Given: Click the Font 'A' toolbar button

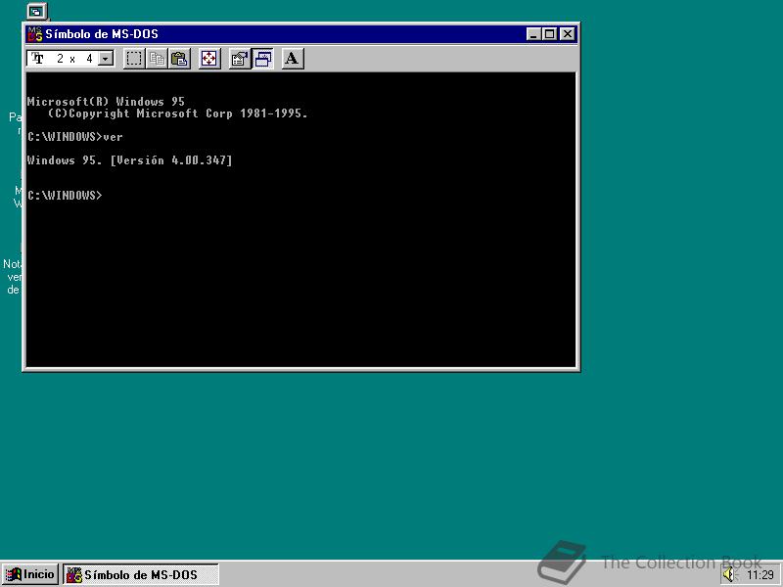Looking at the screenshot, I should [293, 59].
